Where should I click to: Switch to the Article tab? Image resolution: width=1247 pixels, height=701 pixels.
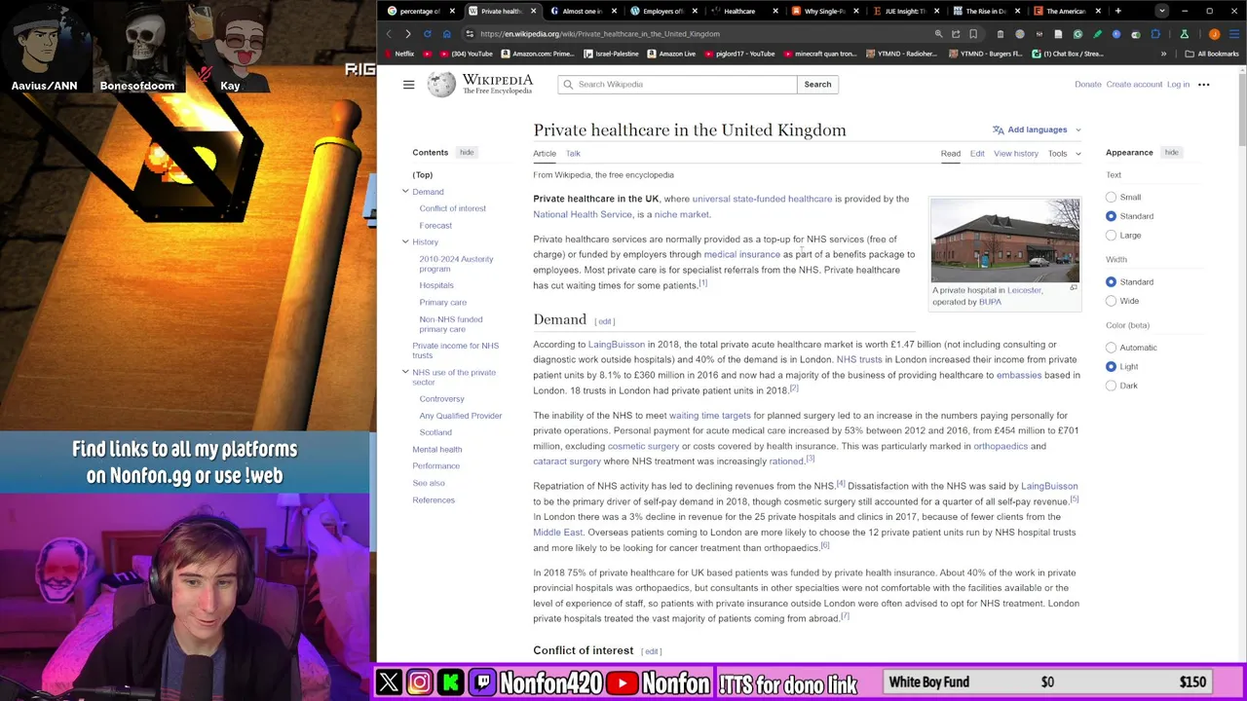coord(545,154)
